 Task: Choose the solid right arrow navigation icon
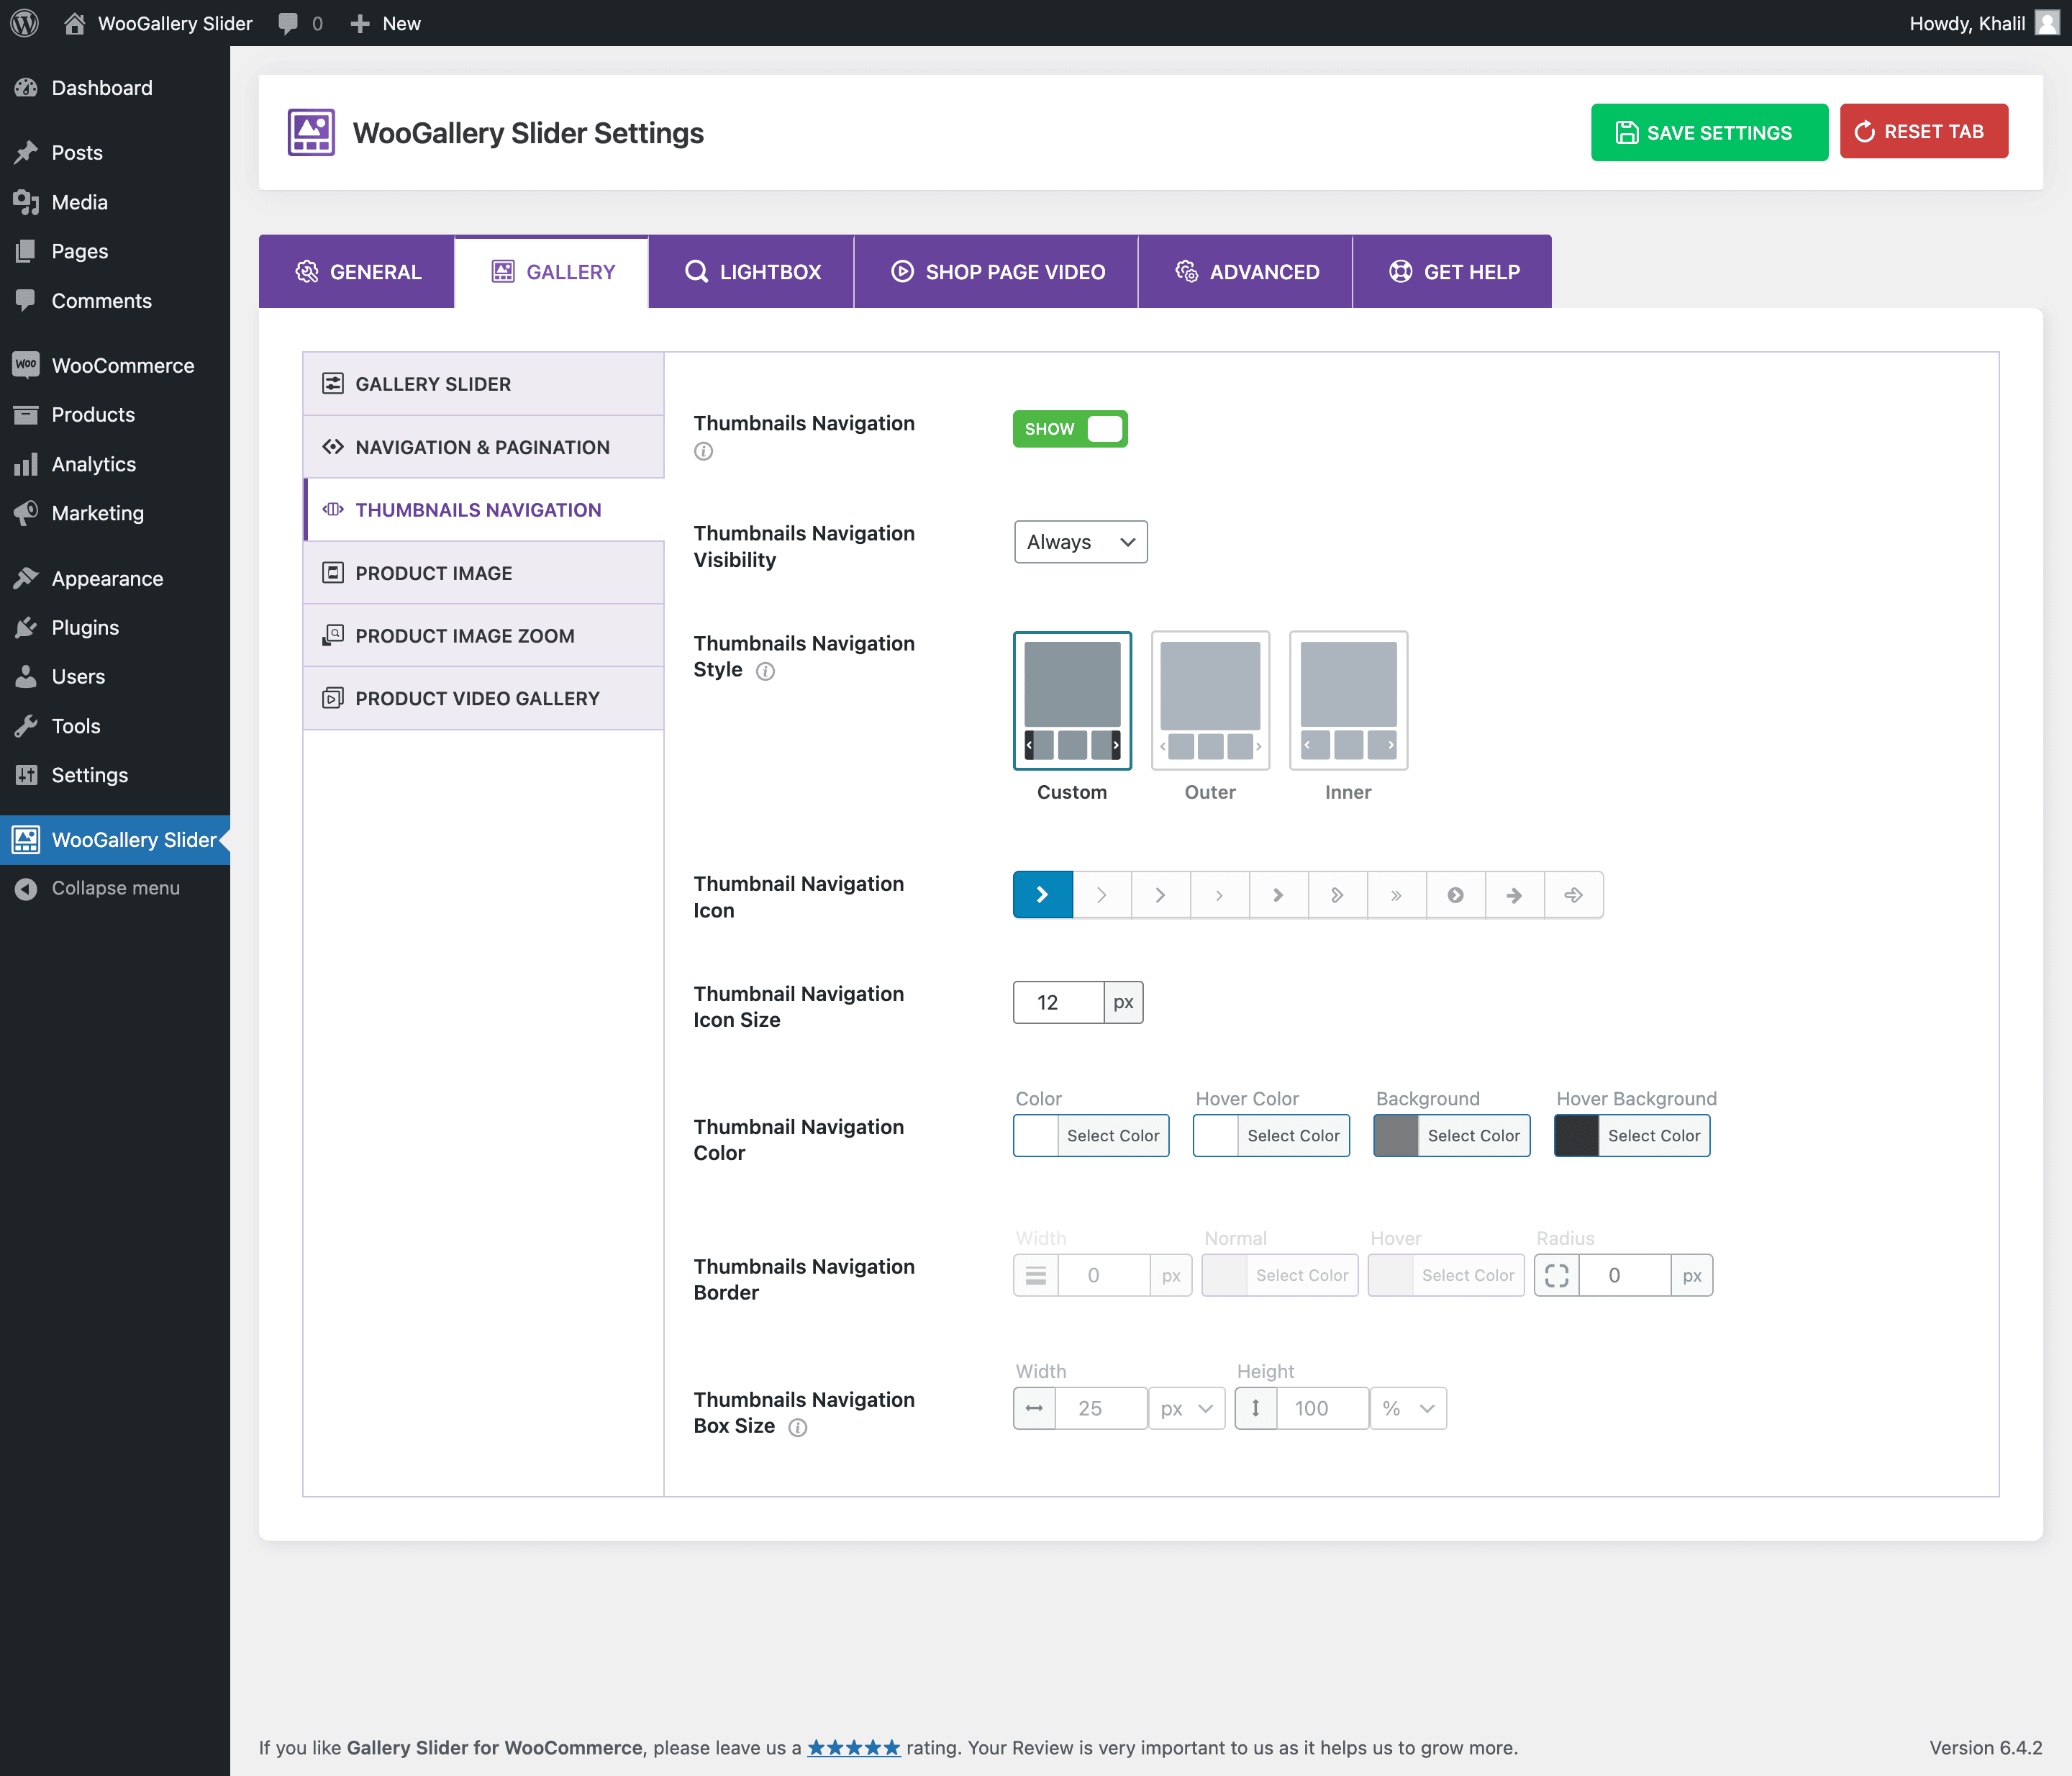click(1514, 895)
